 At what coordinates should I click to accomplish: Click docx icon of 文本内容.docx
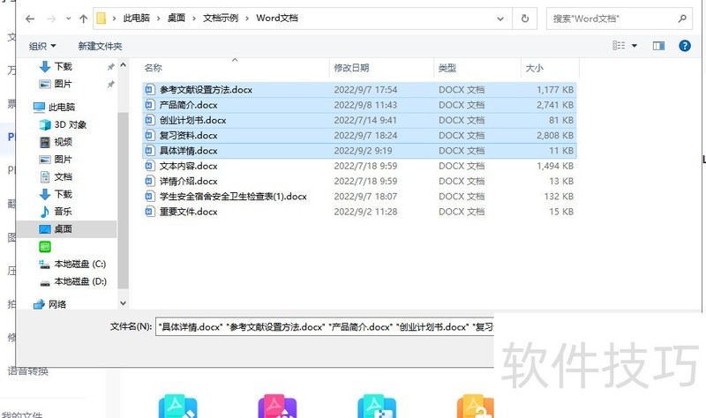click(x=150, y=166)
